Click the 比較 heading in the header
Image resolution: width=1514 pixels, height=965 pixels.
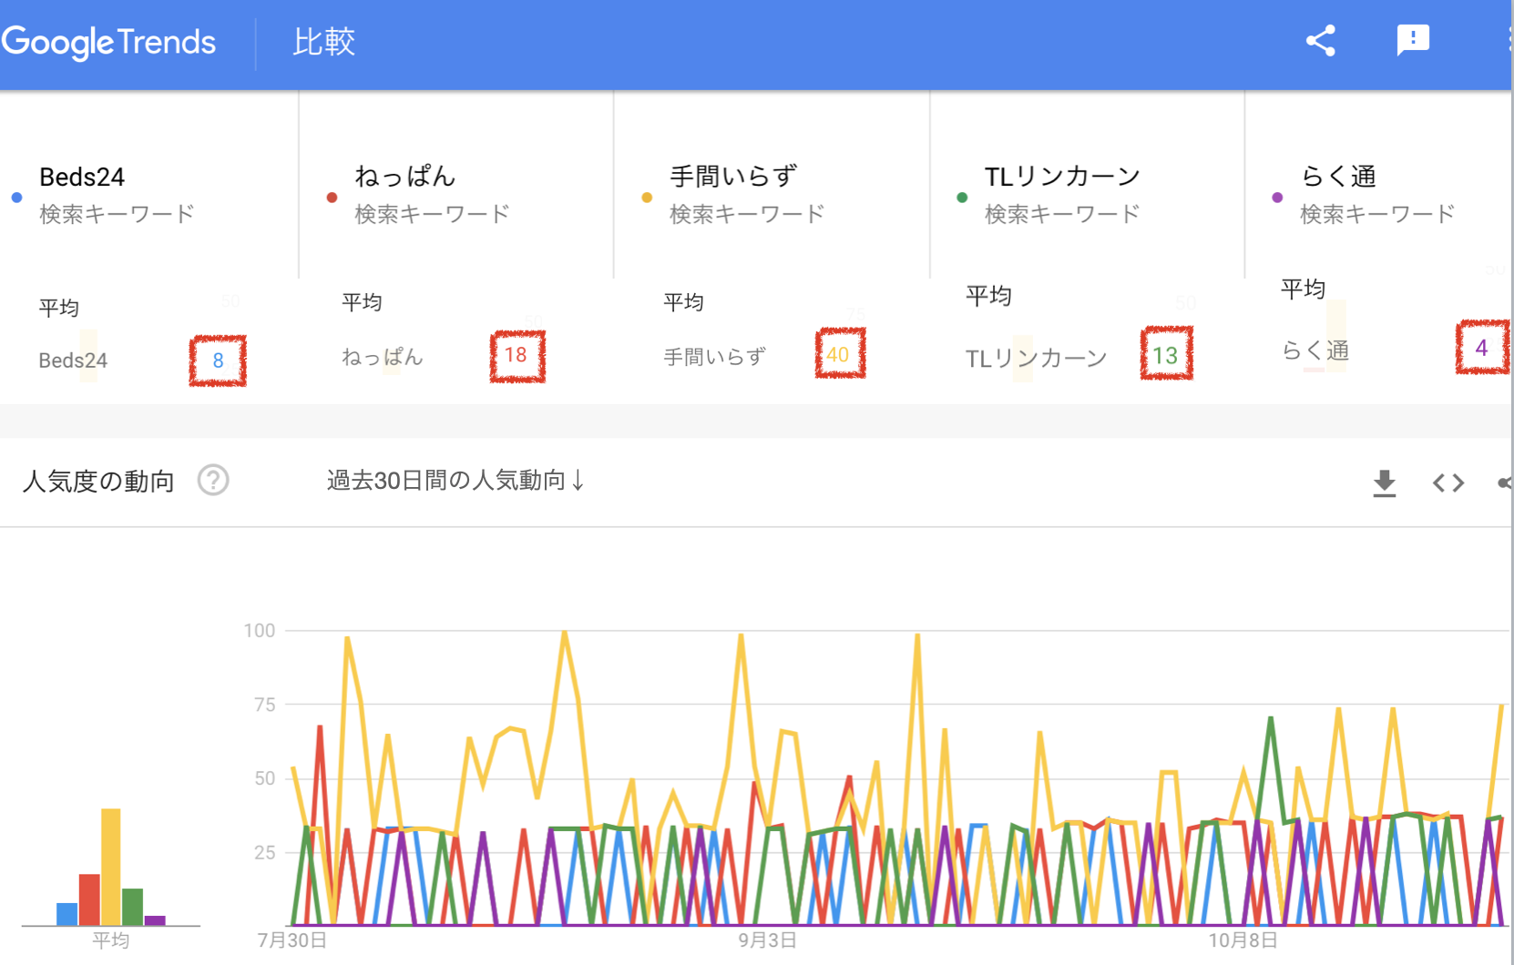pyautogui.click(x=323, y=42)
